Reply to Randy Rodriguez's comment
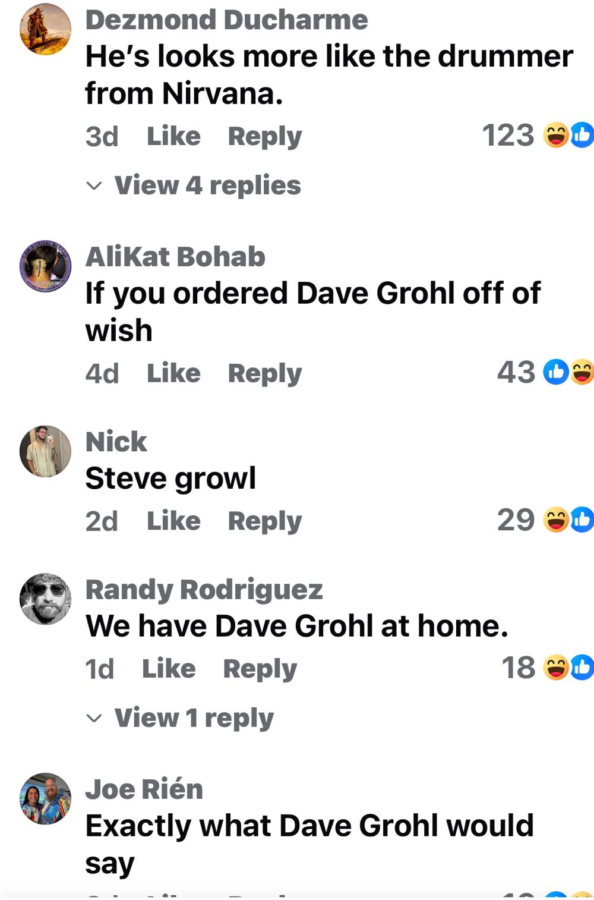594x900 pixels. (x=260, y=669)
